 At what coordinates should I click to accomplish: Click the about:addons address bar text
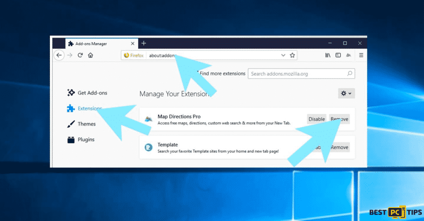pos(162,55)
